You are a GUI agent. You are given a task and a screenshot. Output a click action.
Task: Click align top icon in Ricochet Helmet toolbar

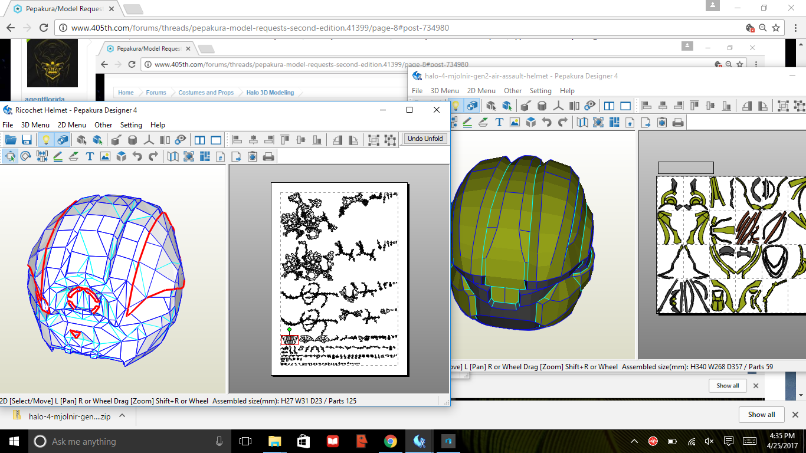(285, 140)
